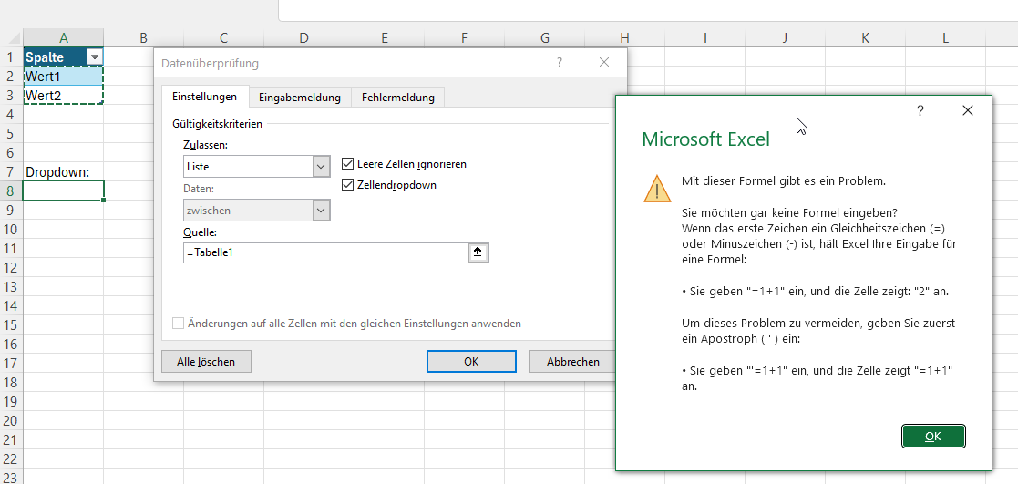Open the Spalte header filter dropdown

pos(95,57)
